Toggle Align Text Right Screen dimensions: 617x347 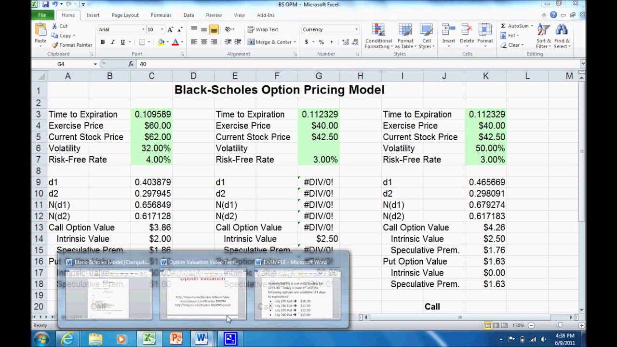[x=214, y=42]
